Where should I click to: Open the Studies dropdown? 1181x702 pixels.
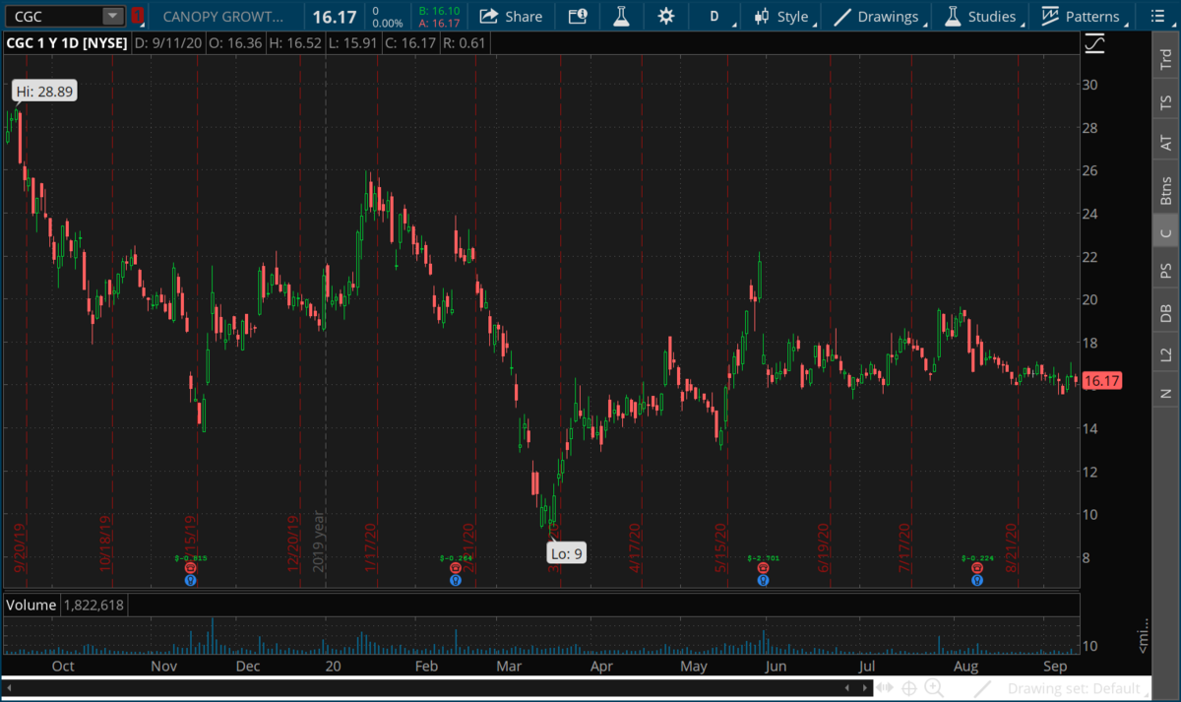coord(979,16)
